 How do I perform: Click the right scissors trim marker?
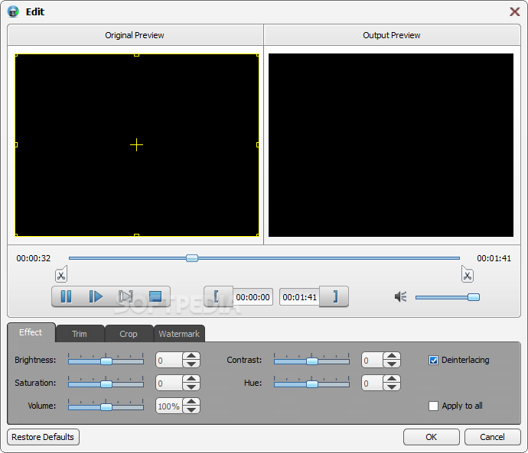pos(468,274)
